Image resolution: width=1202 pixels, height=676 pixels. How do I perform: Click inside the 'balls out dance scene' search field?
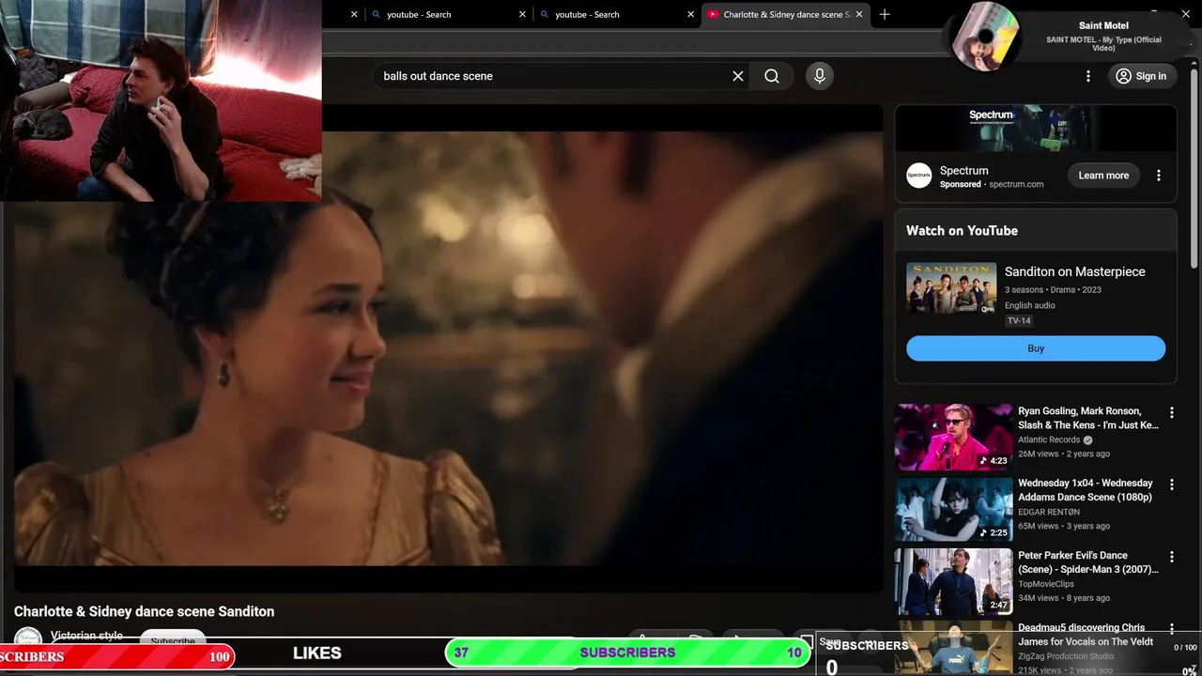(x=554, y=76)
